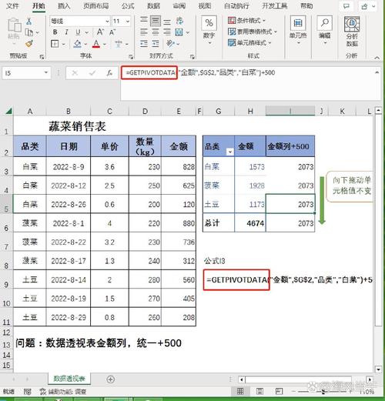This screenshot has height=401, width=385.
Task: Open the percent Number format group
Action: (x=209, y=30)
